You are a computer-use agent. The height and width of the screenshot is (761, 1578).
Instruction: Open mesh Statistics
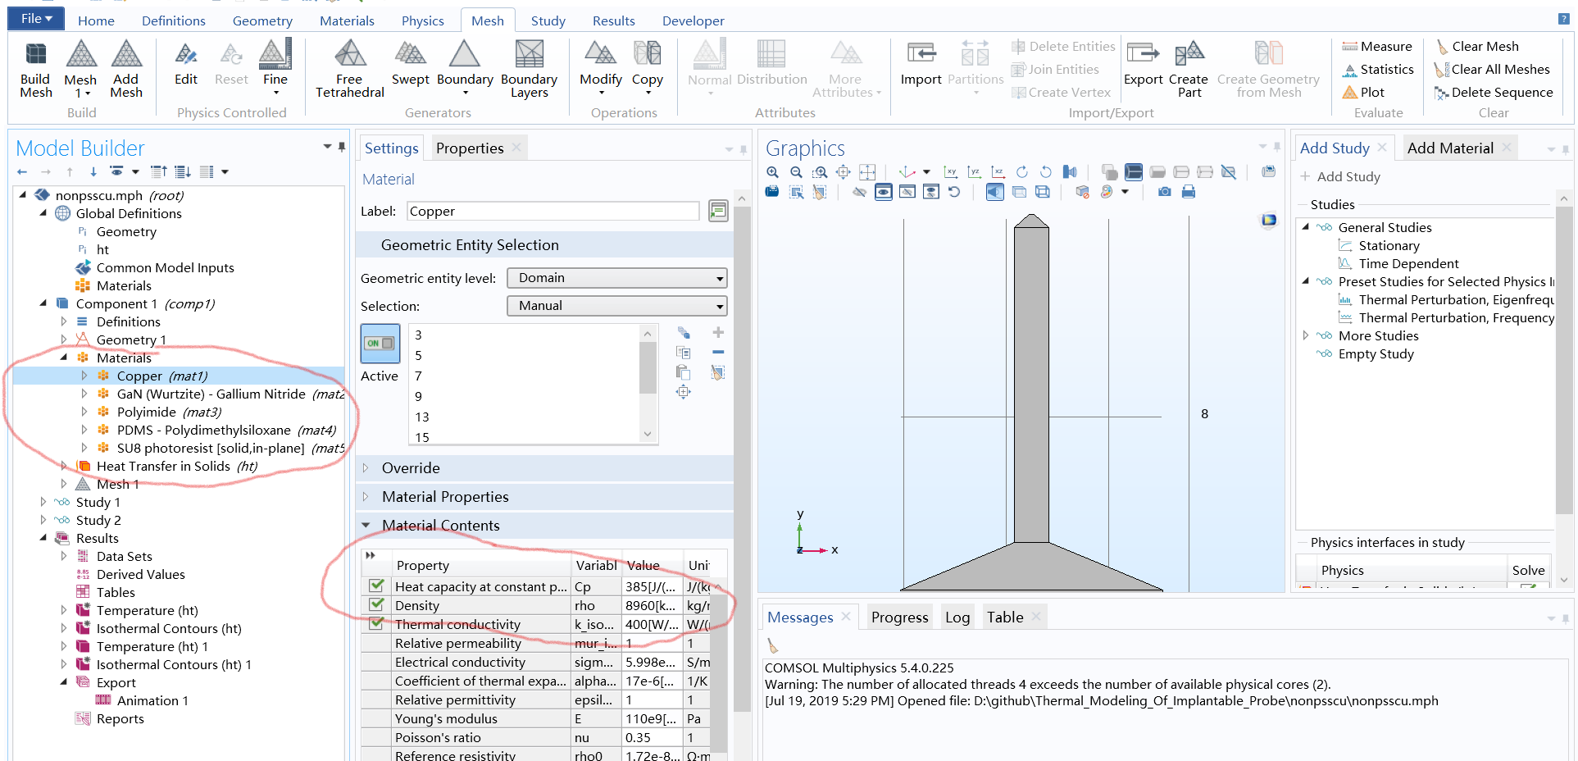pyautogui.click(x=1377, y=70)
